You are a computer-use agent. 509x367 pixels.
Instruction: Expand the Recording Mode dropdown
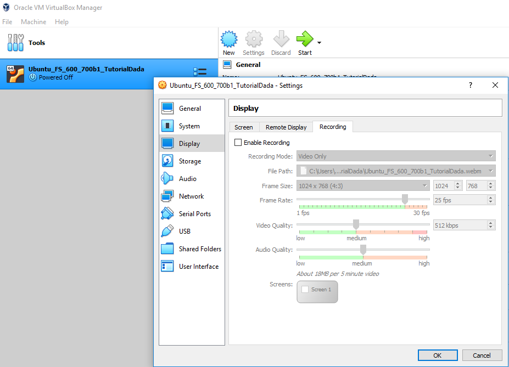pos(395,156)
